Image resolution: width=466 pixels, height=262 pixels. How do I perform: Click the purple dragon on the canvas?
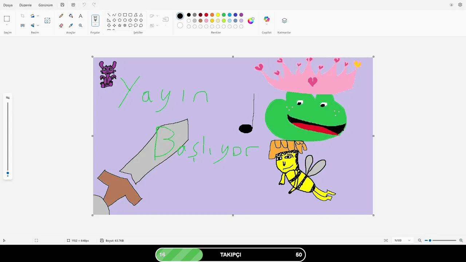coord(107,74)
